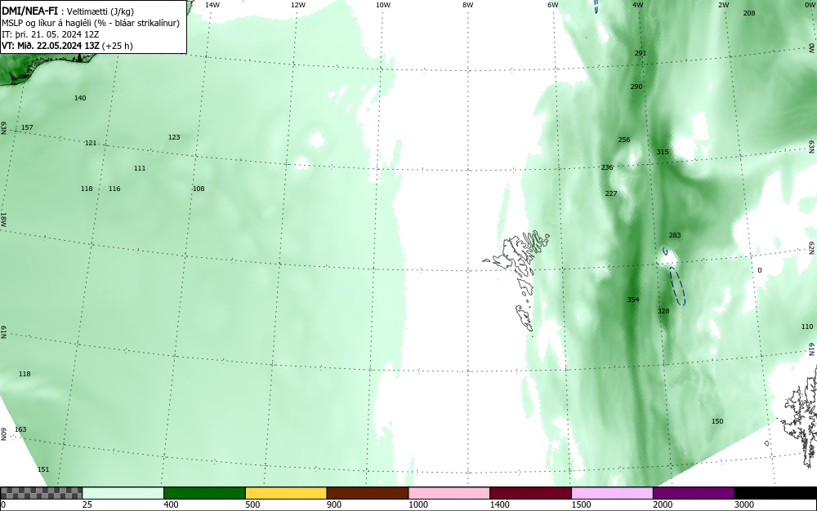Click the 'MSLP og líkur á hagléli' subtitle line
The height and width of the screenshot is (511, 817).
coord(91,23)
